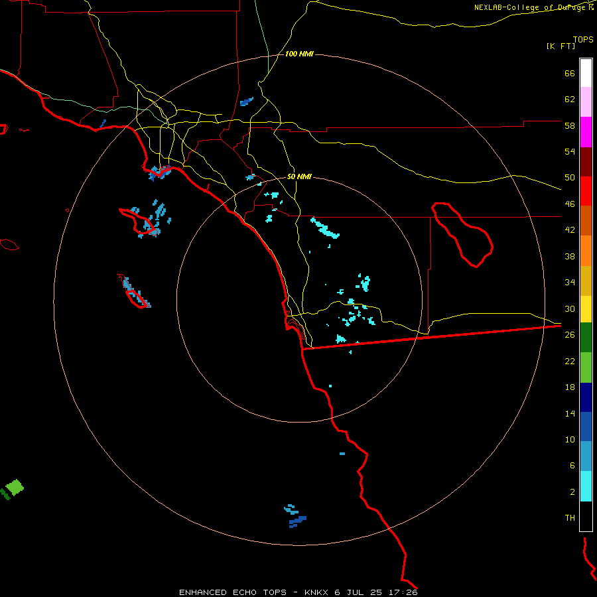Select the dark red legend swatch
This screenshot has width=597, height=597.
[586, 162]
